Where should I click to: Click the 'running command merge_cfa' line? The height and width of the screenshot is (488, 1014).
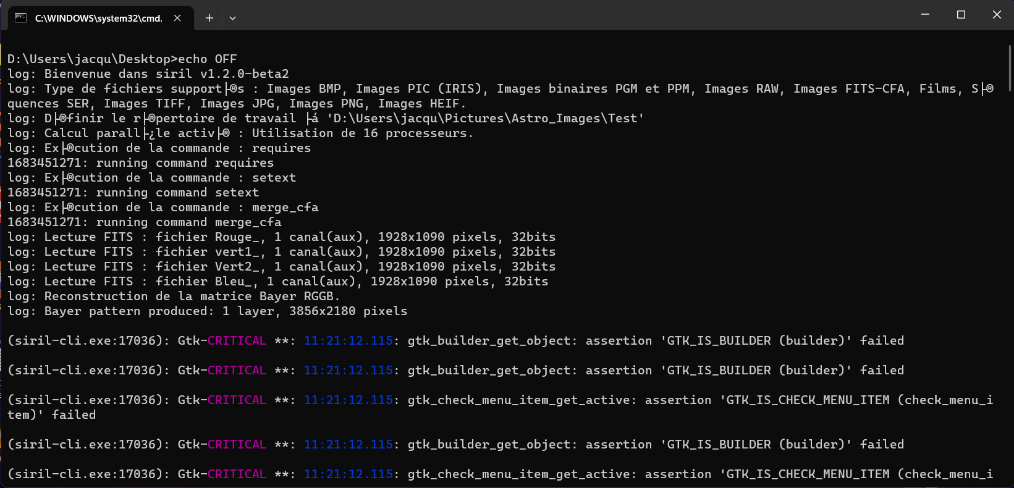188,222
